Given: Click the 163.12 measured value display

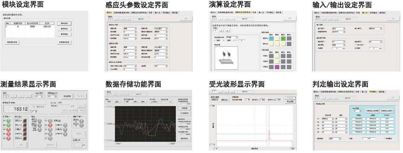Looking at the screenshot, I should click(16, 109).
